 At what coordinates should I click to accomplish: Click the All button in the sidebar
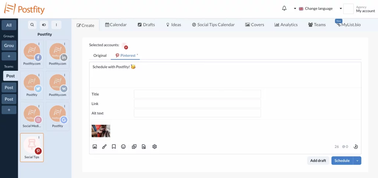[9, 25]
